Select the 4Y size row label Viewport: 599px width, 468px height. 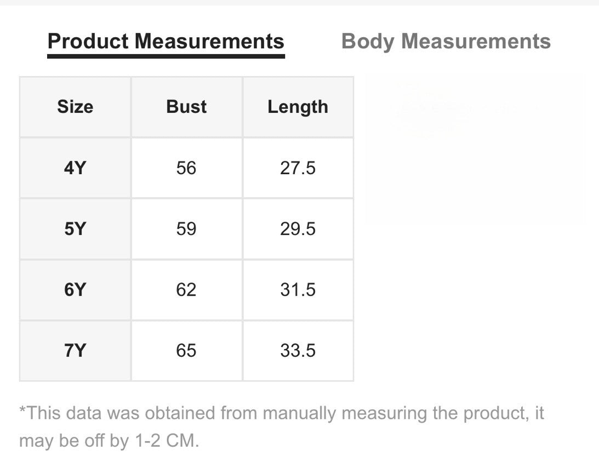75,168
